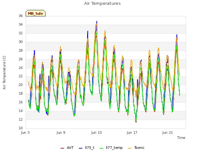Click the 28 y-axis tick label
The width and height of the screenshot is (205, 154).
coord(20,50)
